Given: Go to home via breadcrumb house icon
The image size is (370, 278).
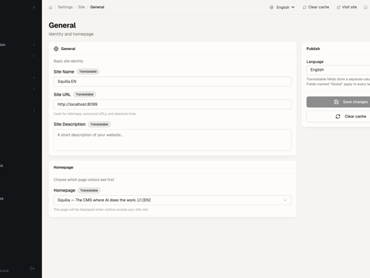Looking at the screenshot, I should click(x=50, y=8).
